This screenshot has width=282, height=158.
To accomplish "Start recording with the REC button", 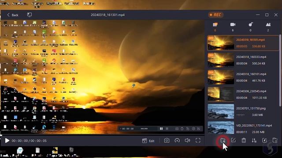I will tap(215, 14).
